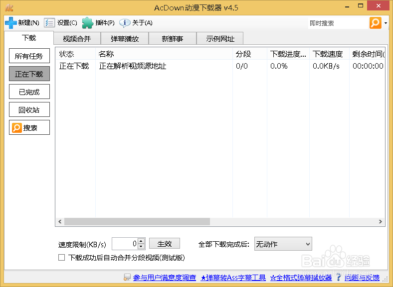Click the 剩余时间 column header

click(x=367, y=54)
